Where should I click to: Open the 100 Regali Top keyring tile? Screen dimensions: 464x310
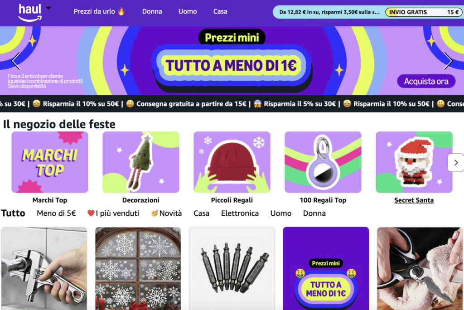click(x=323, y=162)
